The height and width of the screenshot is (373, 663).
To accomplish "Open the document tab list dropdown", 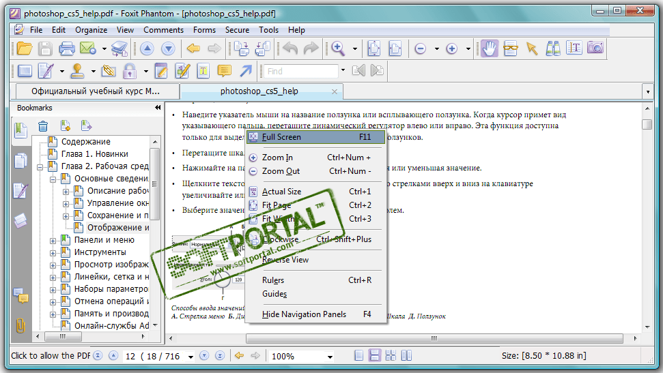I will pyautogui.click(x=648, y=91).
